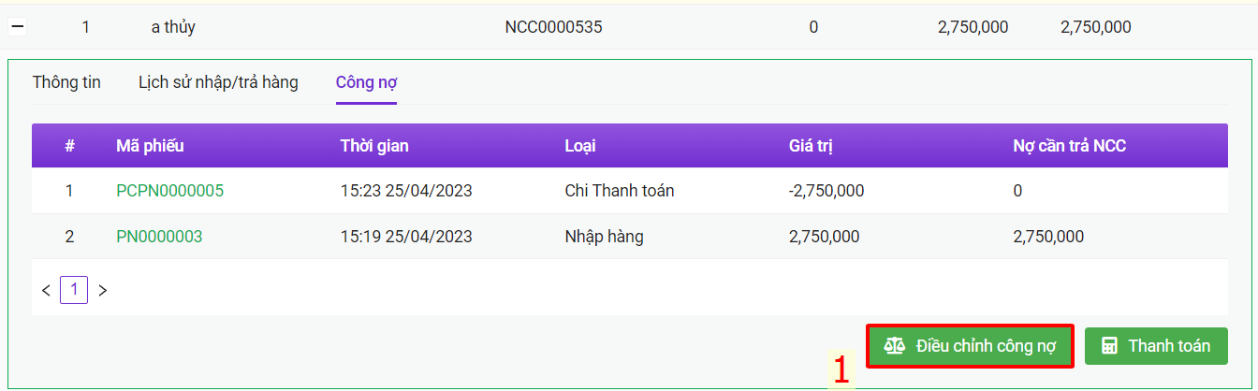1258x391 pixels.
Task: Click the Điều chỉnh công nợ button
Action: click(x=970, y=346)
